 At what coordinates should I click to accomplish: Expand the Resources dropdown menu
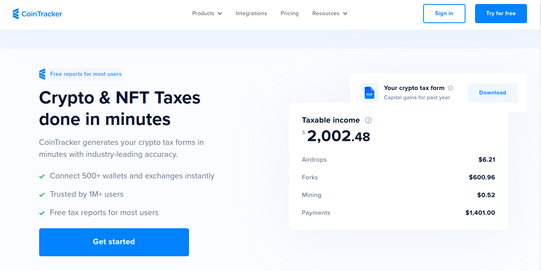[330, 14]
